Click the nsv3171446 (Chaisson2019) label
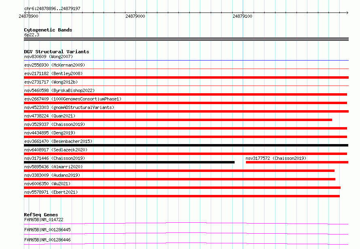 (x=55, y=158)
